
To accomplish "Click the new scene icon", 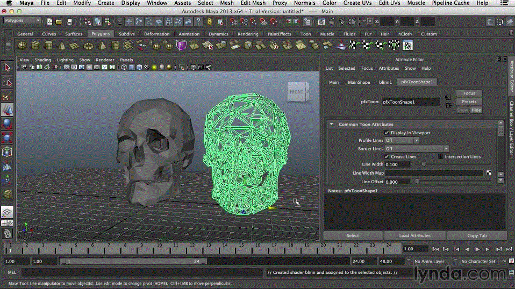I will pos(49,21).
